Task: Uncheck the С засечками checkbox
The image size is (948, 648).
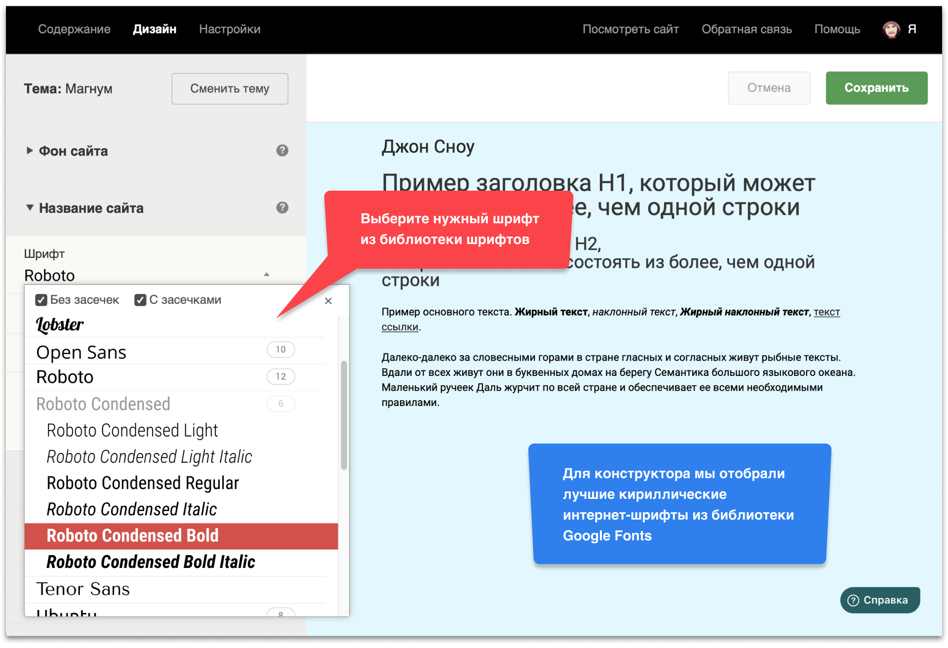Action: tap(140, 300)
